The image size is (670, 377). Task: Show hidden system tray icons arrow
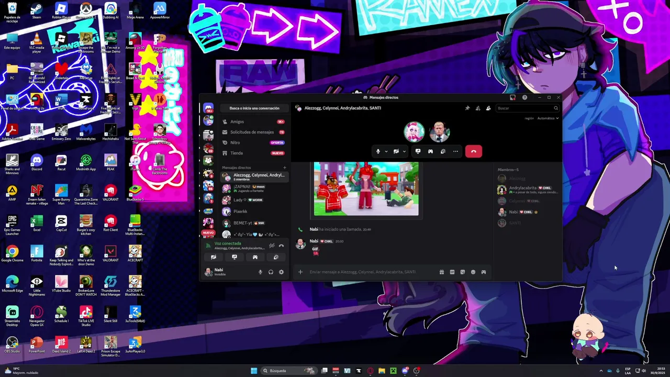coord(601,371)
